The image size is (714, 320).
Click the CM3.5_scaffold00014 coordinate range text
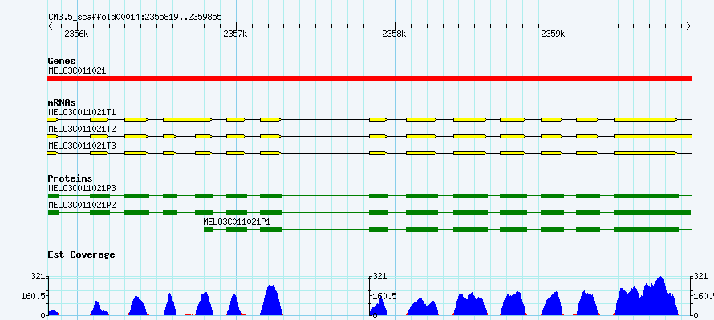pyautogui.click(x=136, y=18)
